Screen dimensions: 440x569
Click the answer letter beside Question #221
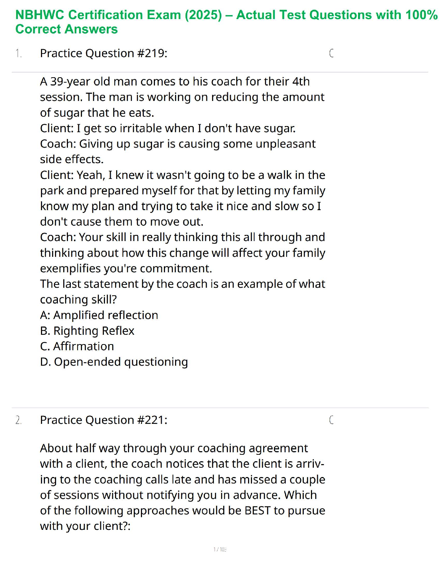[x=331, y=420]
